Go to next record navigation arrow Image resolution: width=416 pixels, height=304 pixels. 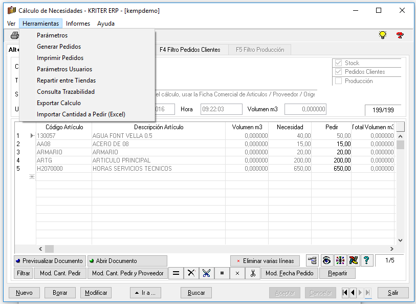coord(360,293)
